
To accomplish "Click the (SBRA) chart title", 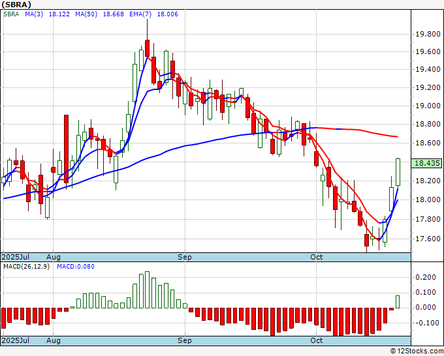I will point(16,5).
